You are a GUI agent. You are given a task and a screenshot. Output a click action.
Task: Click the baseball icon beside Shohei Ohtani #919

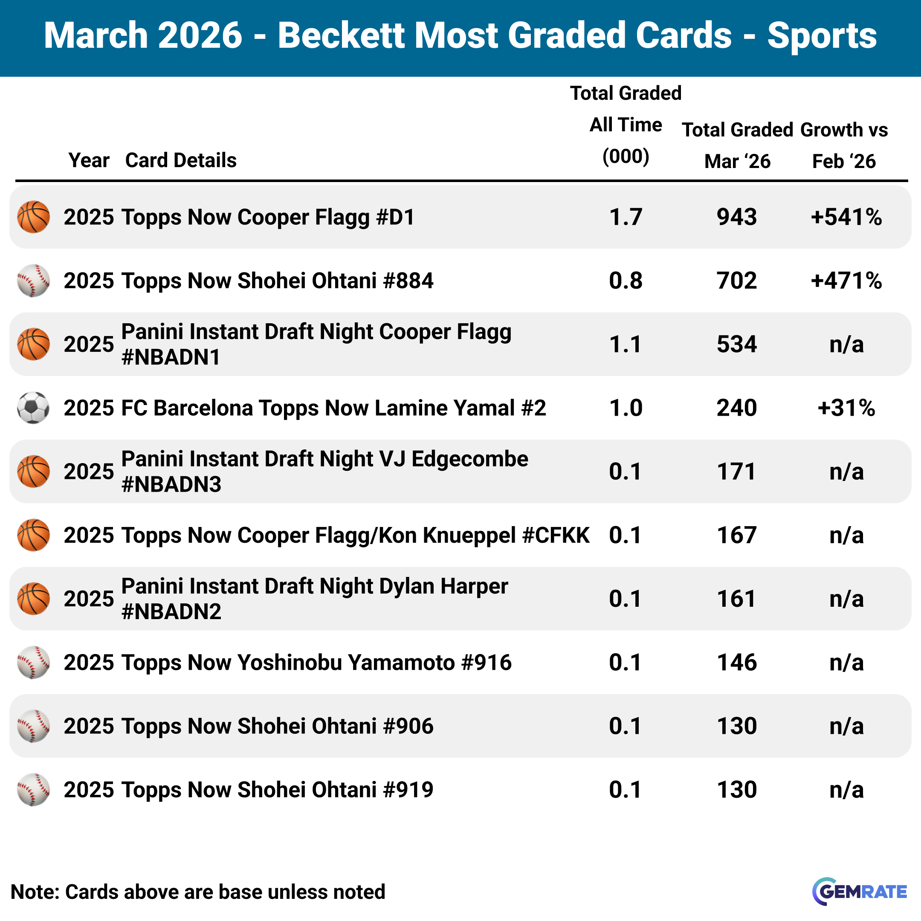click(33, 790)
